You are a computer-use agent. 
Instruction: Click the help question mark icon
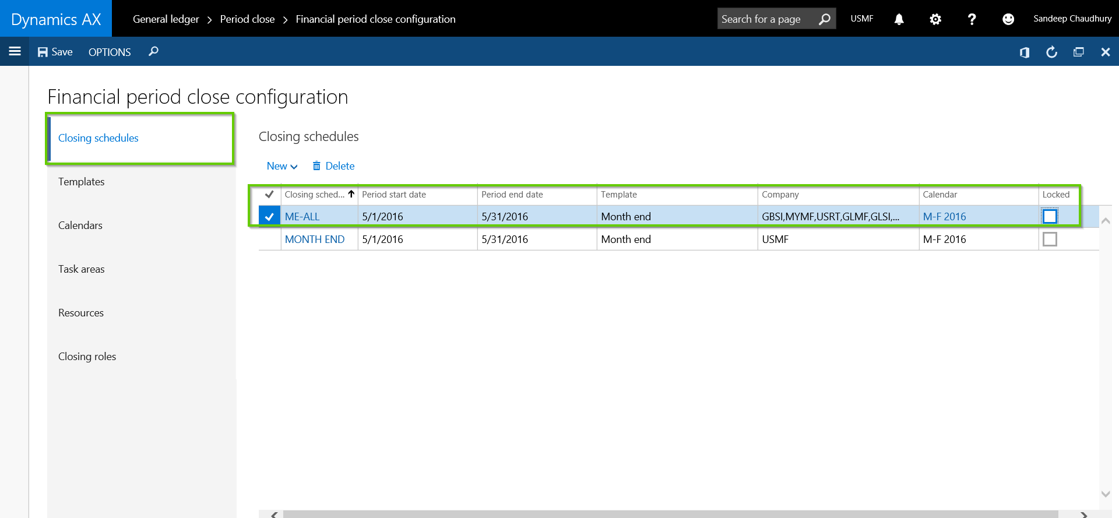[x=972, y=19]
